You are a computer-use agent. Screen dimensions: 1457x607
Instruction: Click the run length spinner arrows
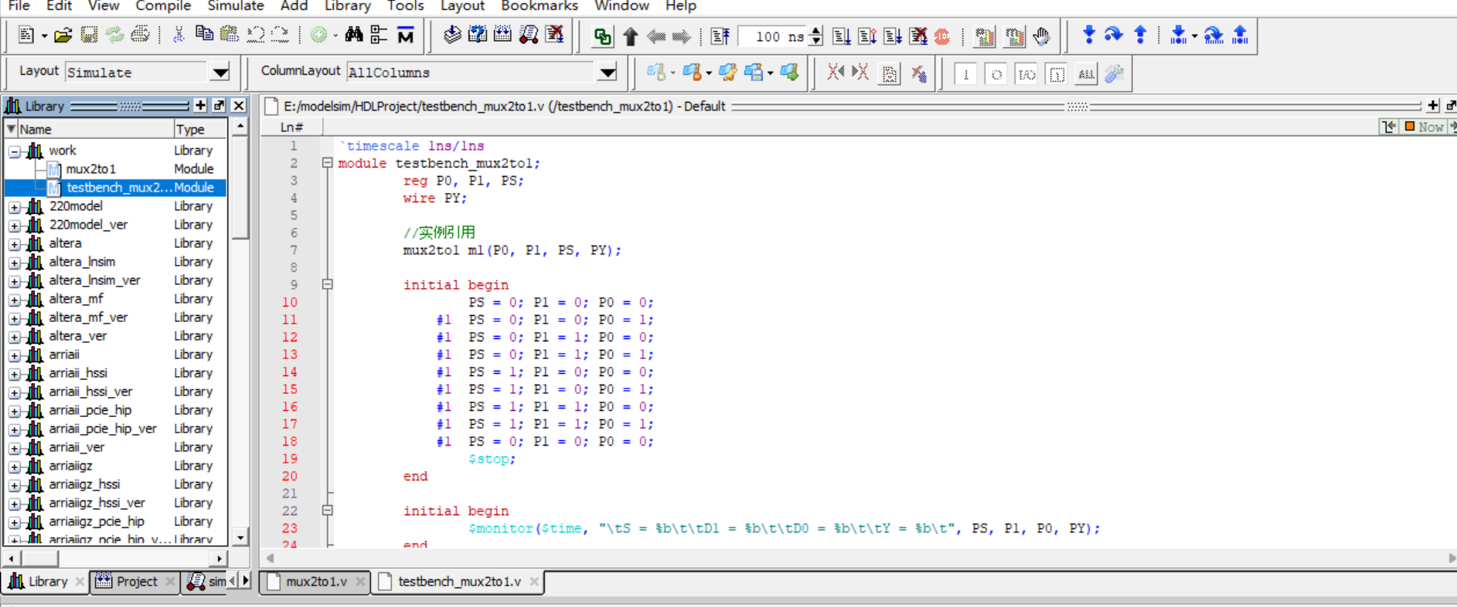(x=815, y=36)
